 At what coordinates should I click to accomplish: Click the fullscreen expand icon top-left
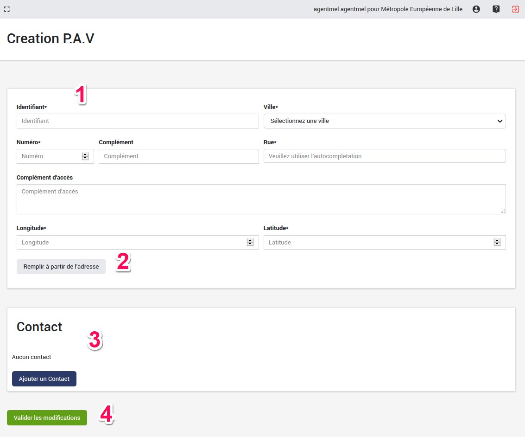click(x=6, y=9)
